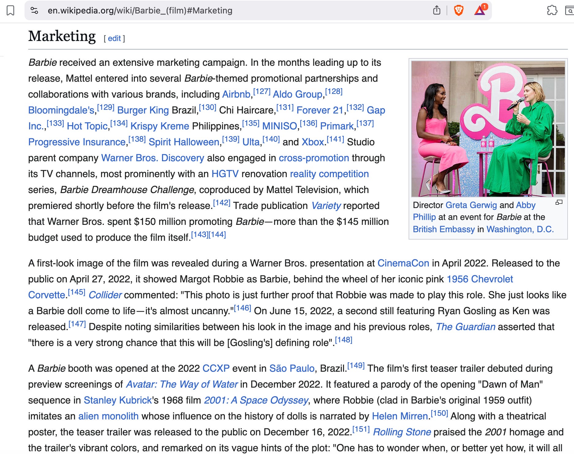Open the alien monolith link
The image size is (574, 454).
click(x=108, y=416)
